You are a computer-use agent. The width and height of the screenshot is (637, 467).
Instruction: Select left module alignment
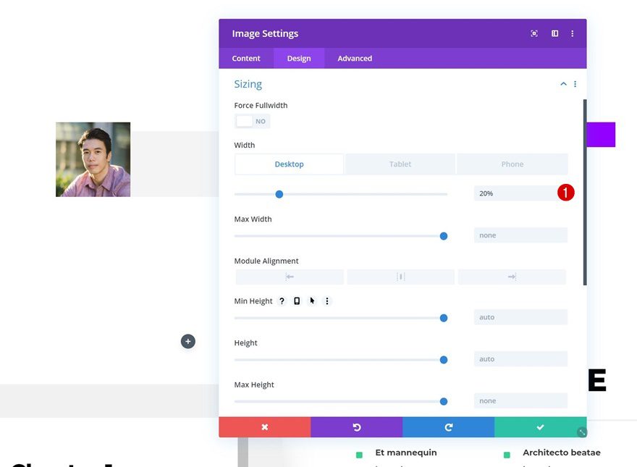290,277
